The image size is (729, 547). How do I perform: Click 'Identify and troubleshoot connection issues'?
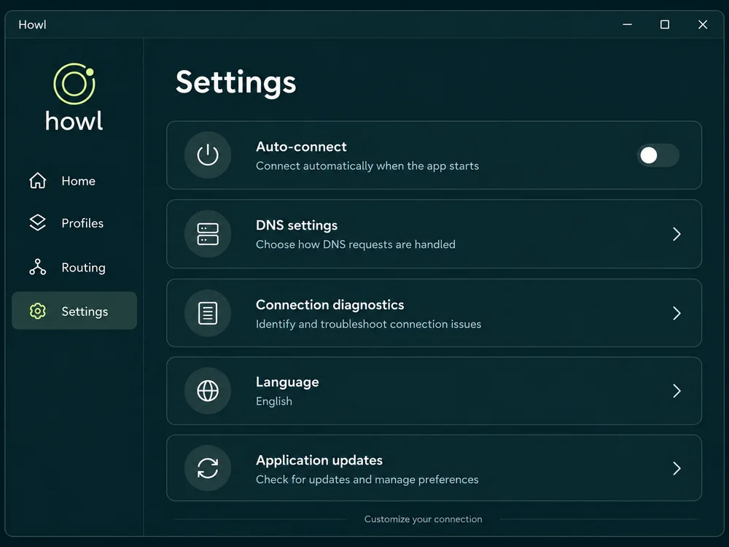pyautogui.click(x=368, y=325)
